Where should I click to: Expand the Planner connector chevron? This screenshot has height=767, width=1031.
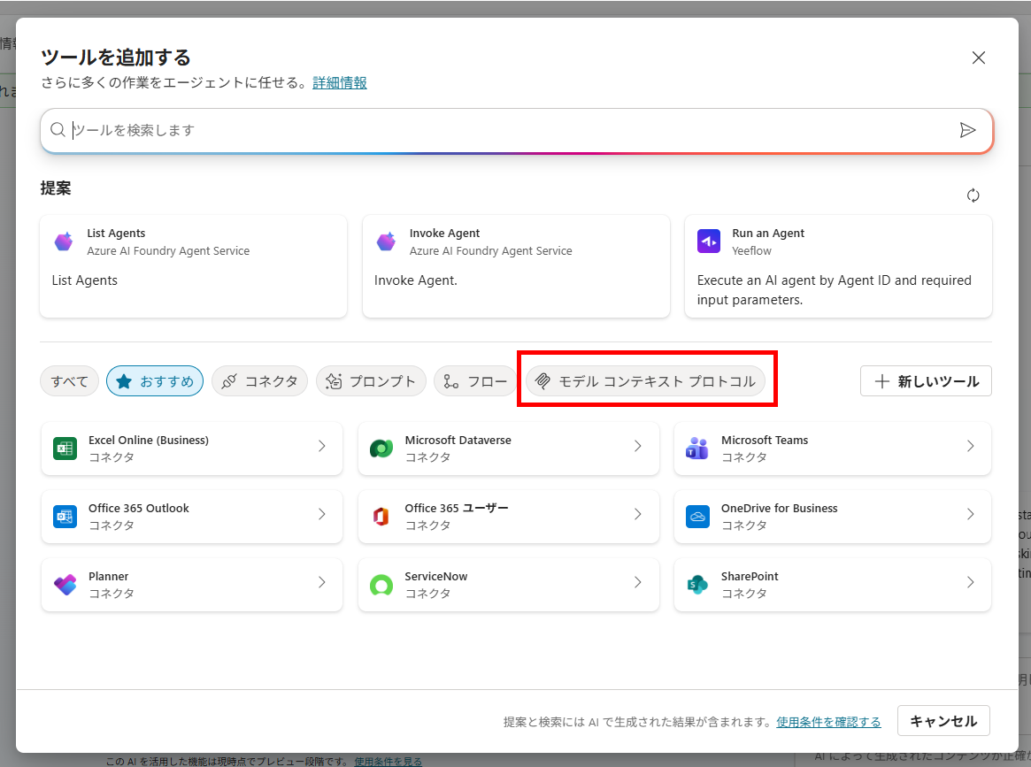tap(321, 582)
